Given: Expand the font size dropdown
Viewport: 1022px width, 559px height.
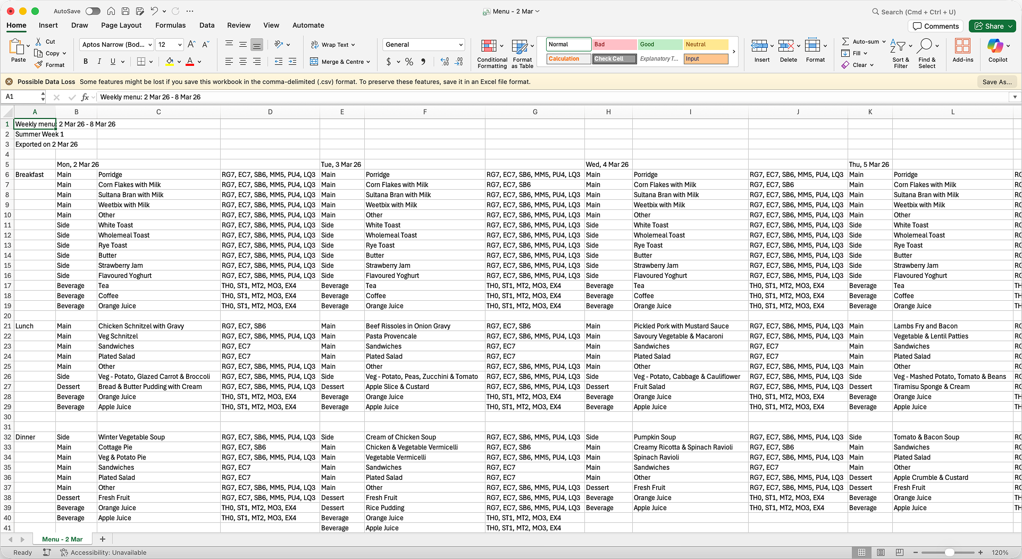Looking at the screenshot, I should pos(180,45).
